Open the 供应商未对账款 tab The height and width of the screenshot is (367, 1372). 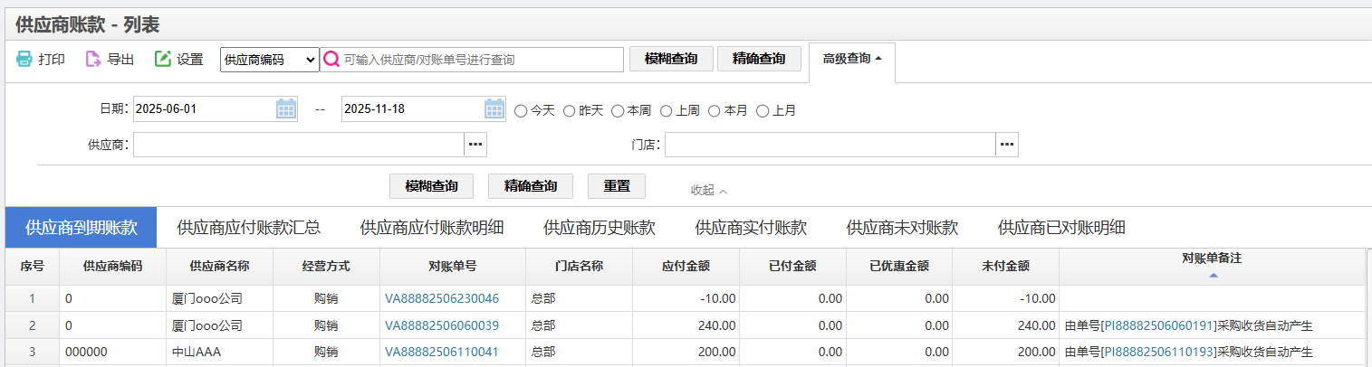(x=902, y=228)
